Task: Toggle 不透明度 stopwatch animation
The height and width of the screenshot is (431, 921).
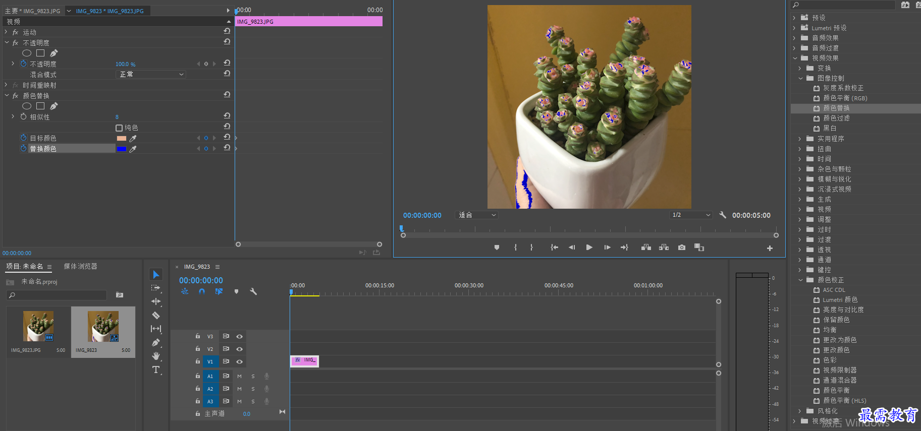Action: (x=23, y=64)
